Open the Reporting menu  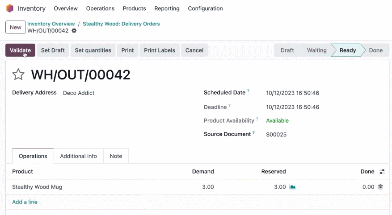(167, 8)
